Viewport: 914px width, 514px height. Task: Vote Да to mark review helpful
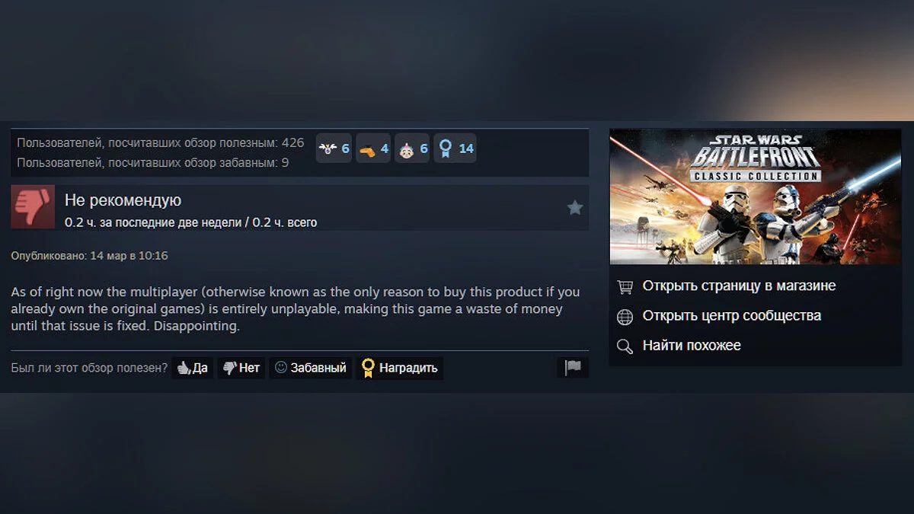(193, 368)
